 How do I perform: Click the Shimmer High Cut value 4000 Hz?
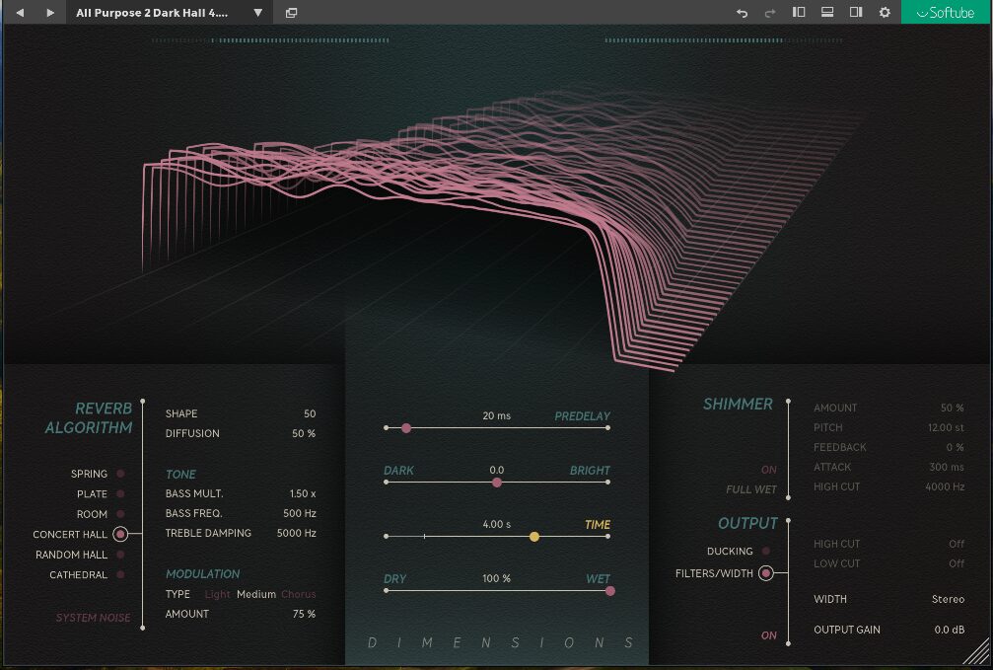(x=945, y=486)
